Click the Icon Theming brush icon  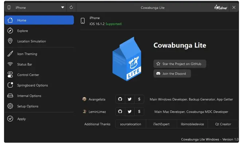[10, 54]
